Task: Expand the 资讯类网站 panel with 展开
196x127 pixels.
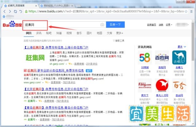Action: point(182,47)
